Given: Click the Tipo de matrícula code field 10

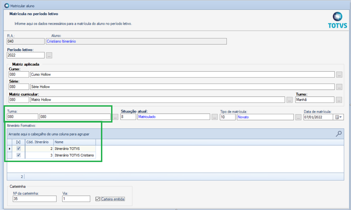Looking at the screenshot, I should tap(228, 117).
